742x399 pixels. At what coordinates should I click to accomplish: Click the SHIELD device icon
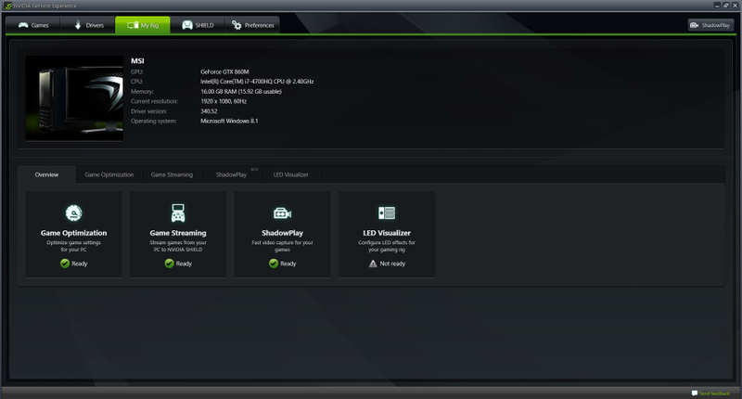tap(187, 25)
